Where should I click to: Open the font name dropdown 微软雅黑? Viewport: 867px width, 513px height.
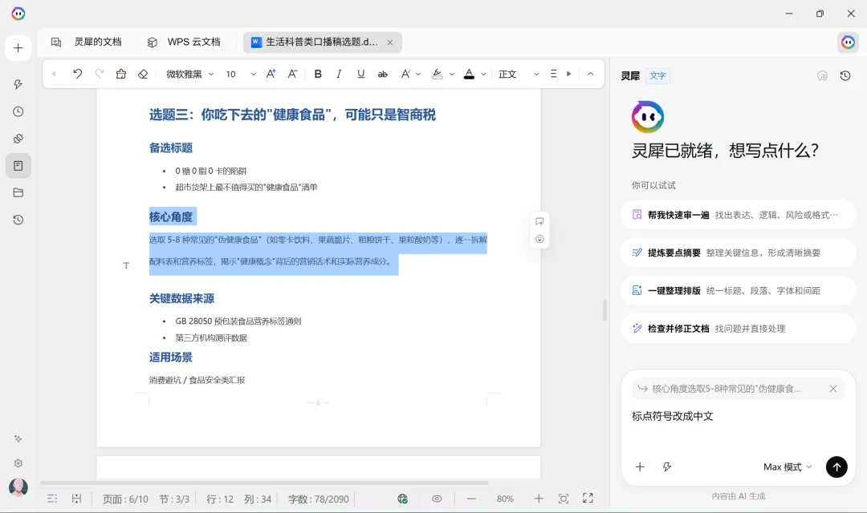(x=189, y=74)
